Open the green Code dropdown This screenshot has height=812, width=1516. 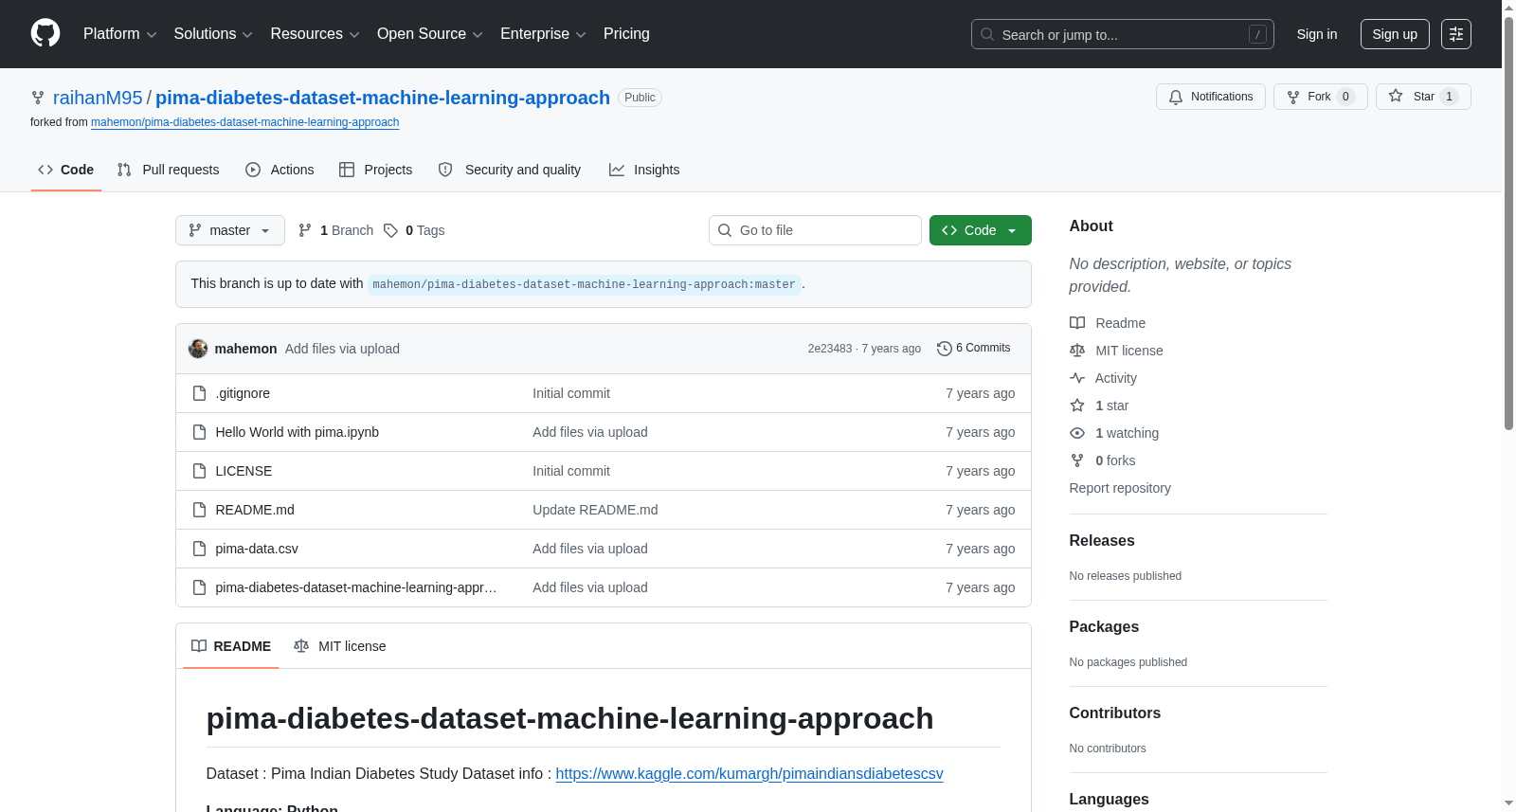tap(980, 230)
